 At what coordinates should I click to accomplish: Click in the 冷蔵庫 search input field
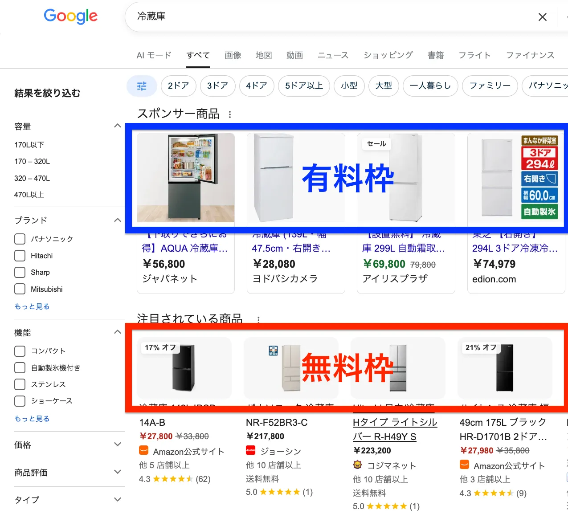coord(330,16)
